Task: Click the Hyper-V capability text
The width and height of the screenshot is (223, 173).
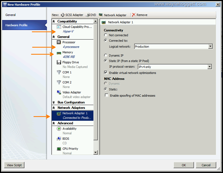Action: [x=68, y=31]
